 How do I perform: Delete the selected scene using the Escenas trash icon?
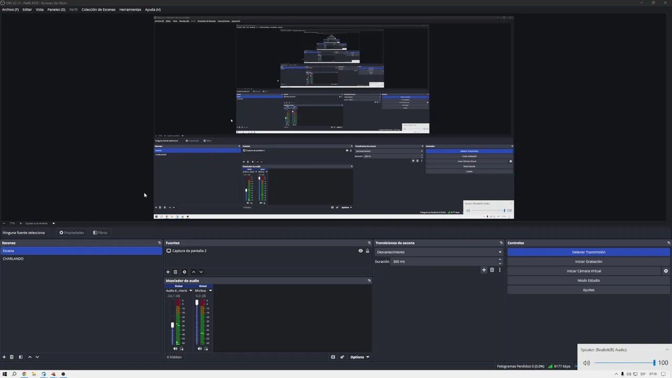coord(12,357)
